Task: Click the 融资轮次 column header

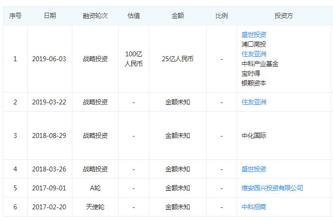Action: (x=95, y=16)
